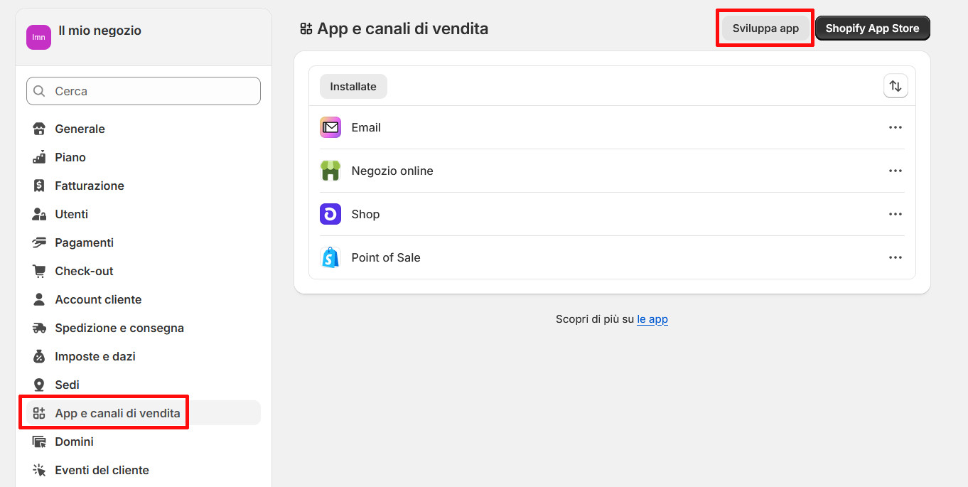Click the Fatturazione receipt icon
The height and width of the screenshot is (487, 968).
click(39, 186)
